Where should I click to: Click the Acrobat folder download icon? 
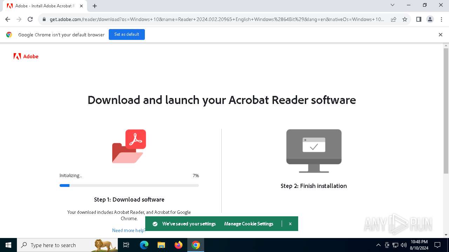click(129, 146)
